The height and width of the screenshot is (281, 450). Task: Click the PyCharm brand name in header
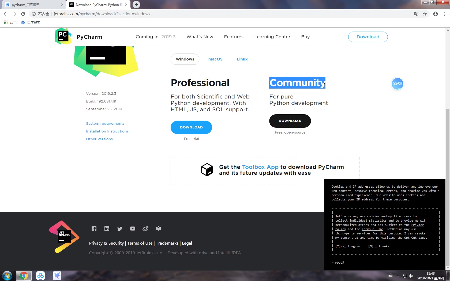[x=89, y=37]
